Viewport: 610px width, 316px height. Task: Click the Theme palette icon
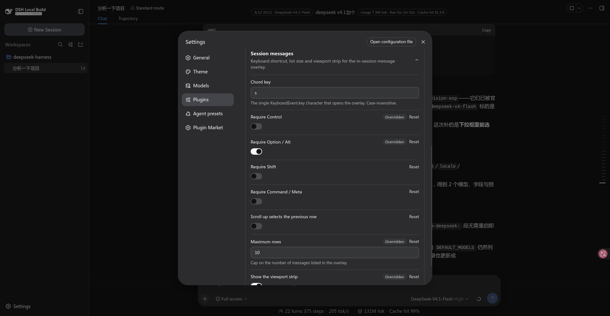click(x=188, y=72)
